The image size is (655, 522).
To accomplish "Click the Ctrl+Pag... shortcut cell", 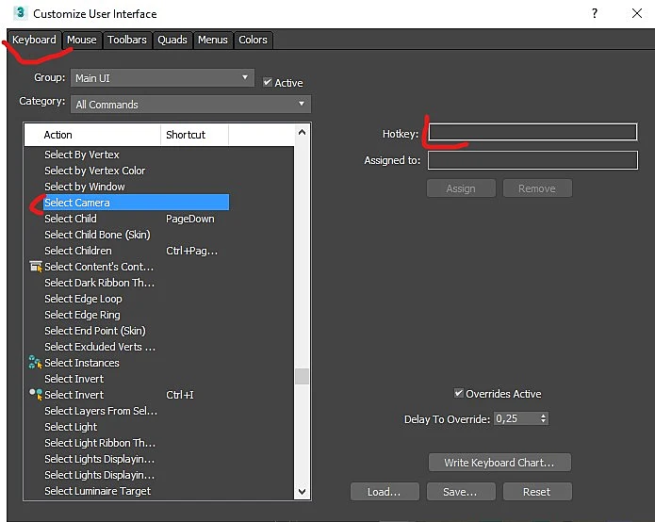I will pyautogui.click(x=191, y=251).
